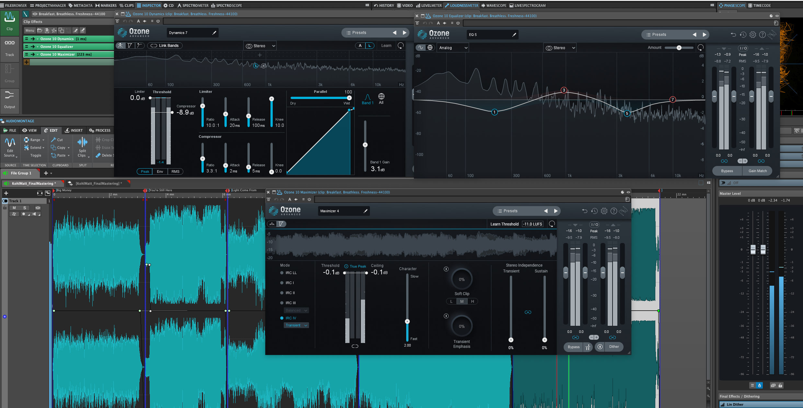
Task: Click Bypass in Equalizer window
Action: coord(727,171)
